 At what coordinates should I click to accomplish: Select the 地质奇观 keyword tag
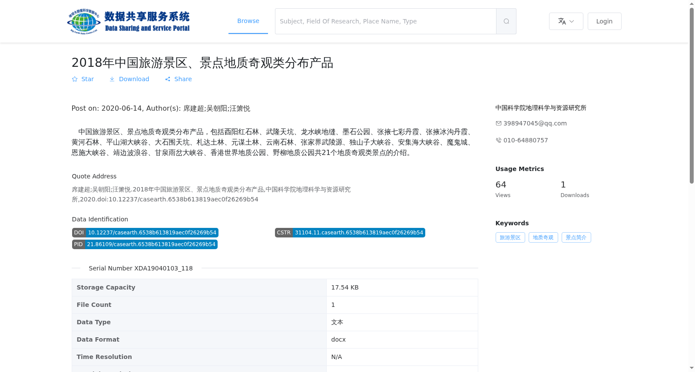(543, 237)
